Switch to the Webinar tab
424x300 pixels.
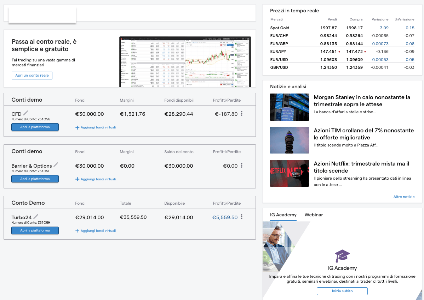coord(314,215)
